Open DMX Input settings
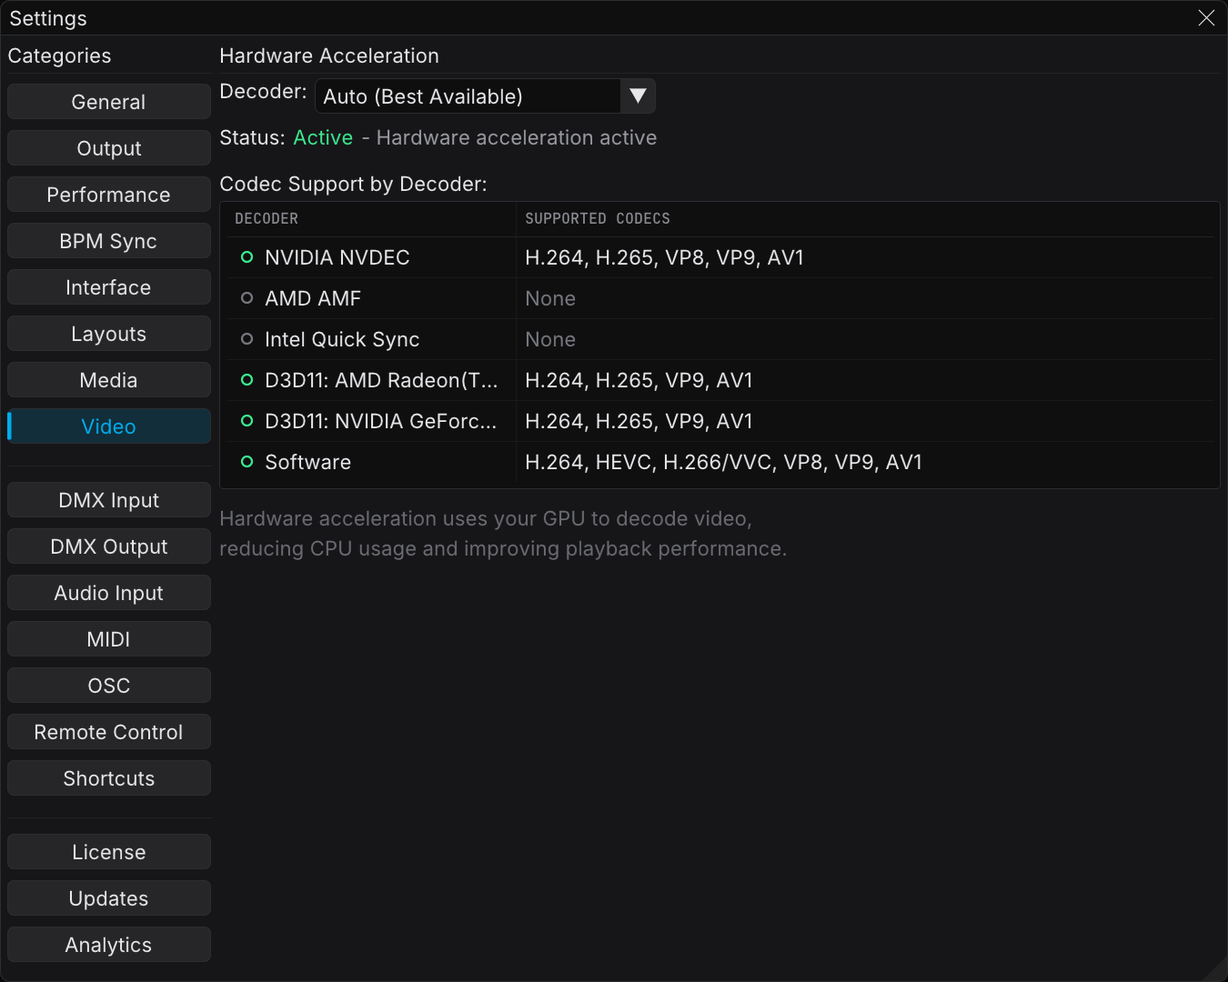The height and width of the screenshot is (982, 1228). tap(109, 500)
